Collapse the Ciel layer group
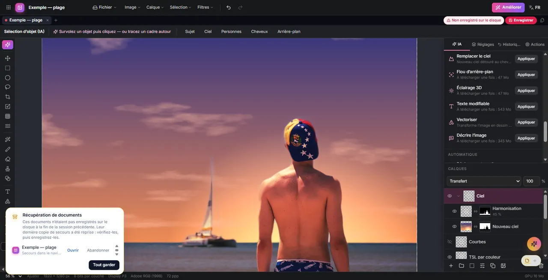548x280 pixels. [x=459, y=196]
